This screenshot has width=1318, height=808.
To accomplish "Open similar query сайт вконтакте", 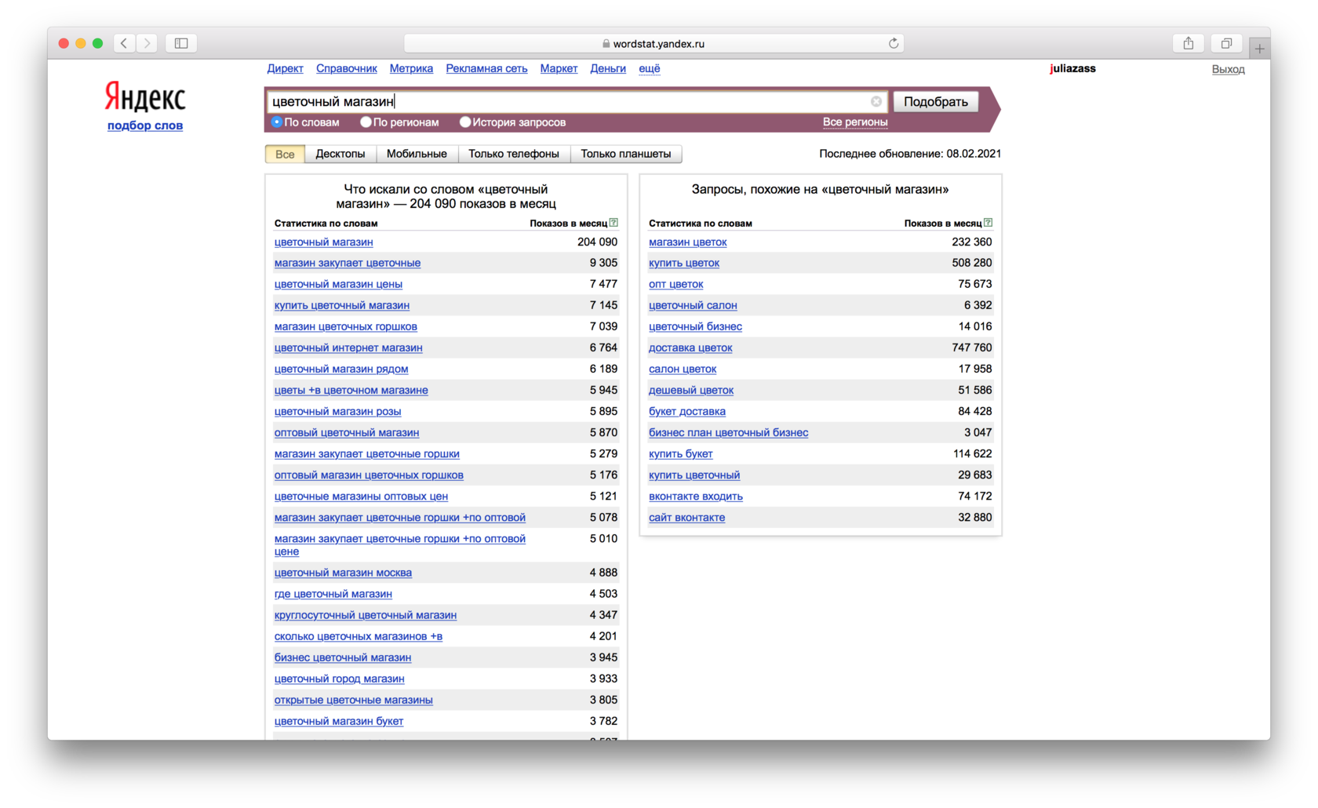I will [687, 517].
